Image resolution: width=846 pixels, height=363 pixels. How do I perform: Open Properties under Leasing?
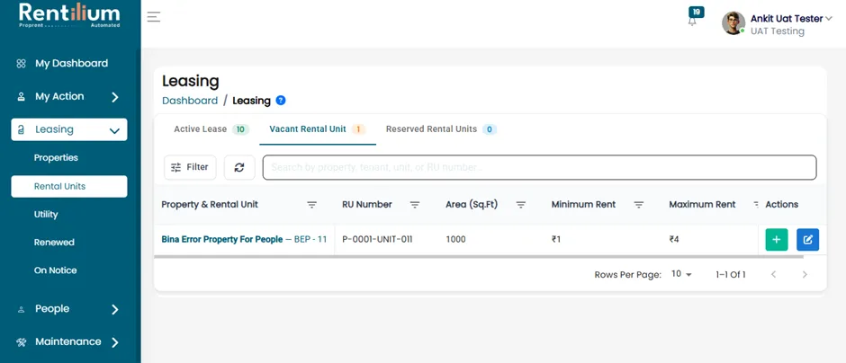(x=56, y=158)
